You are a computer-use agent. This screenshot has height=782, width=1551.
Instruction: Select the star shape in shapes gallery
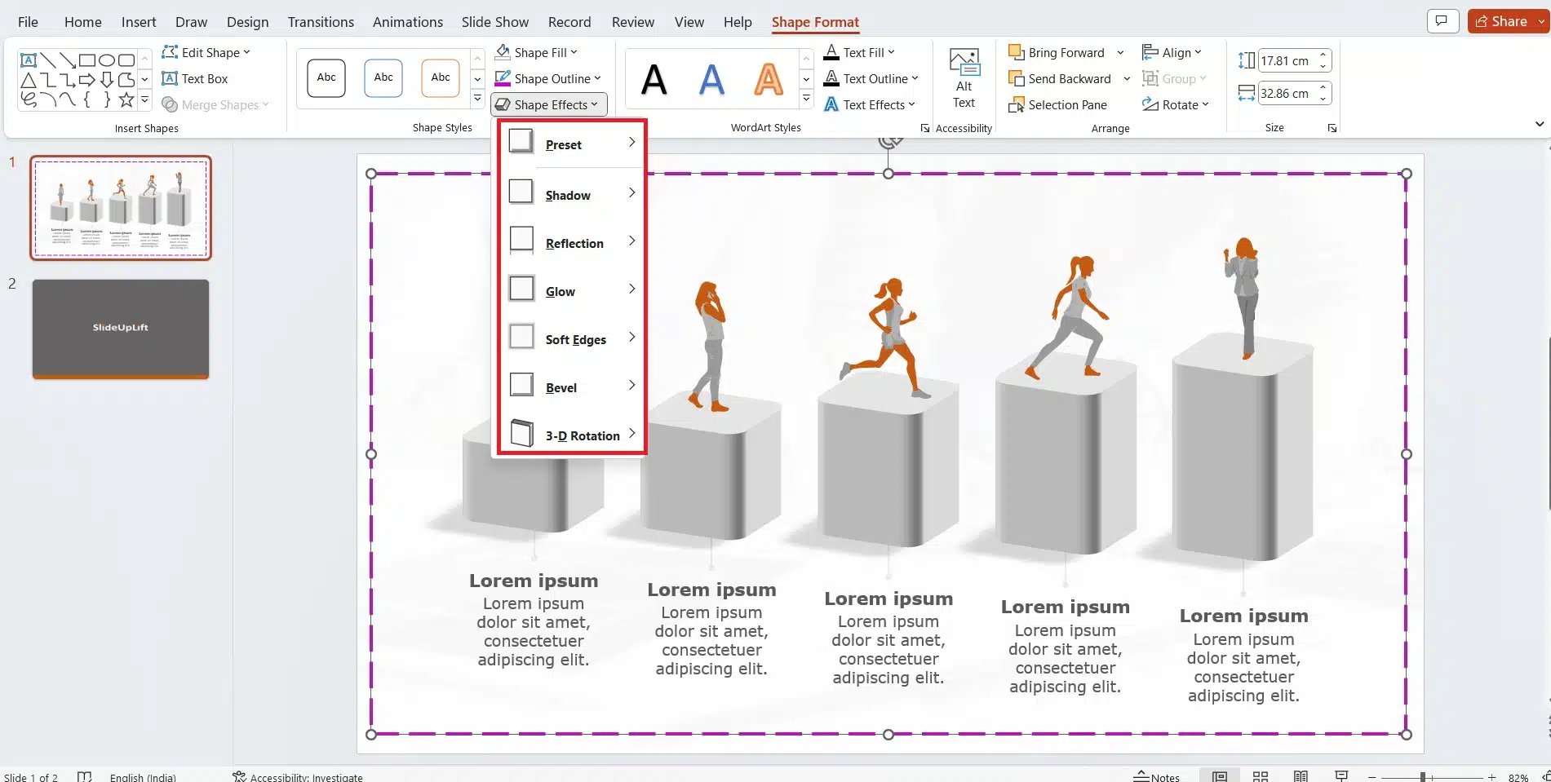pyautogui.click(x=126, y=100)
